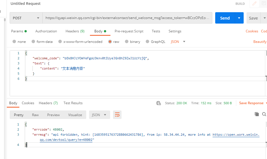Expand the Save button dropdown arrow
Viewport: 267px width, 159px height.
[264, 18]
